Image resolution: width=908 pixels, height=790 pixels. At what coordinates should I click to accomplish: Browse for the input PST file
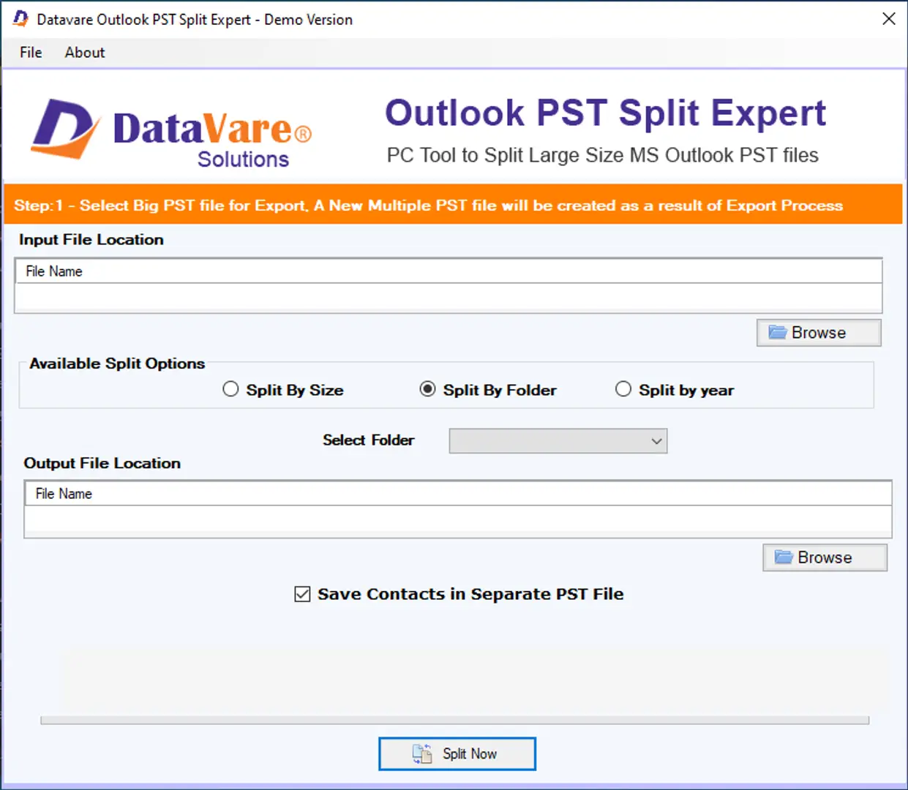[x=818, y=333]
